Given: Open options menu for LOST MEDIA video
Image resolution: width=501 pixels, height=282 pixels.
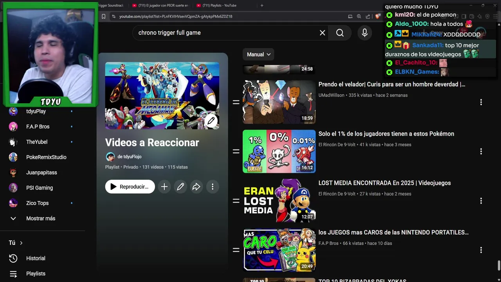Looking at the screenshot, I should click(x=481, y=201).
